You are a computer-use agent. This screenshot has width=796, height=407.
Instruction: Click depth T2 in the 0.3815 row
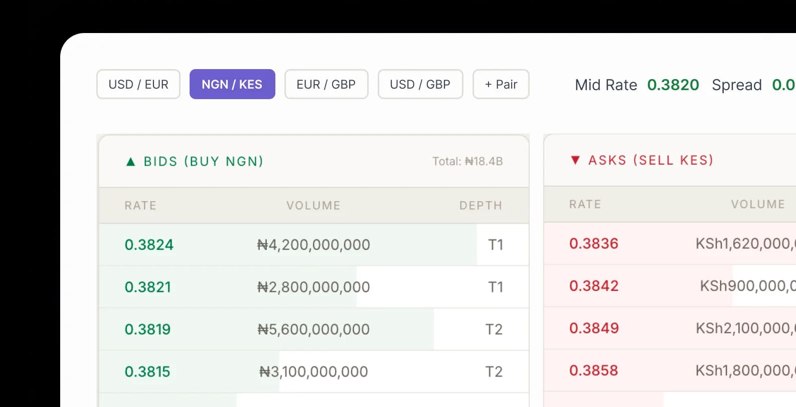pyautogui.click(x=494, y=371)
